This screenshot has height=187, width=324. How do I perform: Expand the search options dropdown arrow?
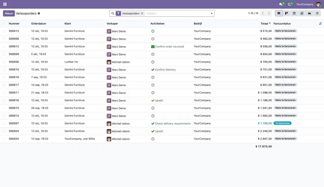pyautogui.click(x=212, y=13)
